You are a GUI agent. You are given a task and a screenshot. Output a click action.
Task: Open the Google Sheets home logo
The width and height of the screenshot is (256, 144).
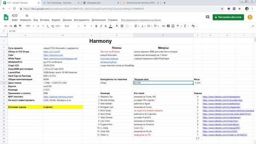pos(6,17)
